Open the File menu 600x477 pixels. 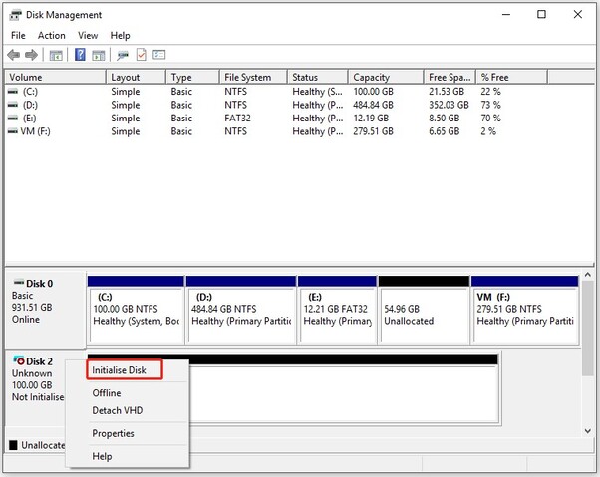pos(18,35)
